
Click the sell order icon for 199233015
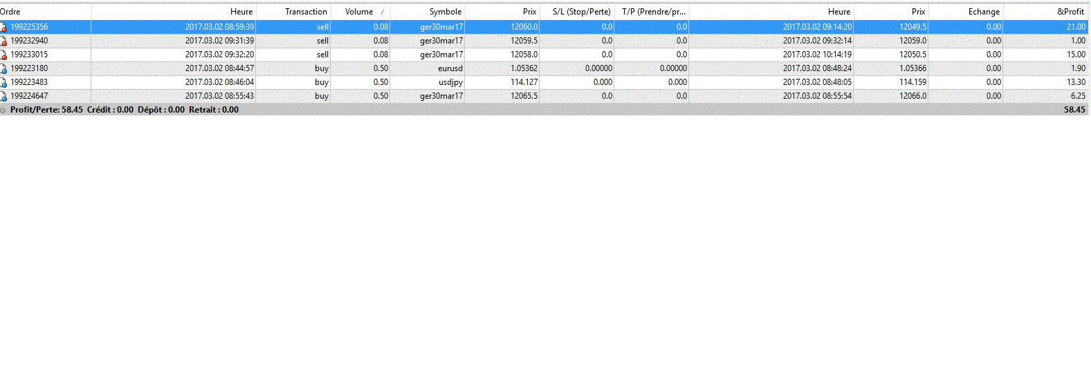coord(3,55)
